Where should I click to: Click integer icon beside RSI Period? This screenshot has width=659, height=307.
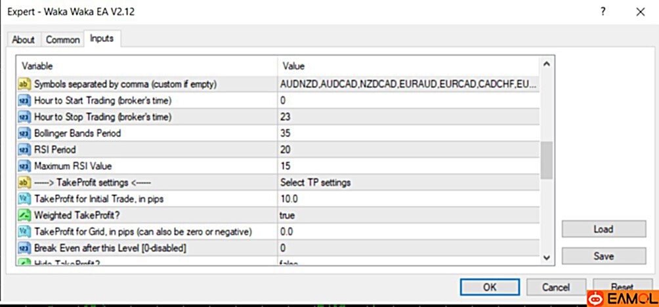[24, 150]
